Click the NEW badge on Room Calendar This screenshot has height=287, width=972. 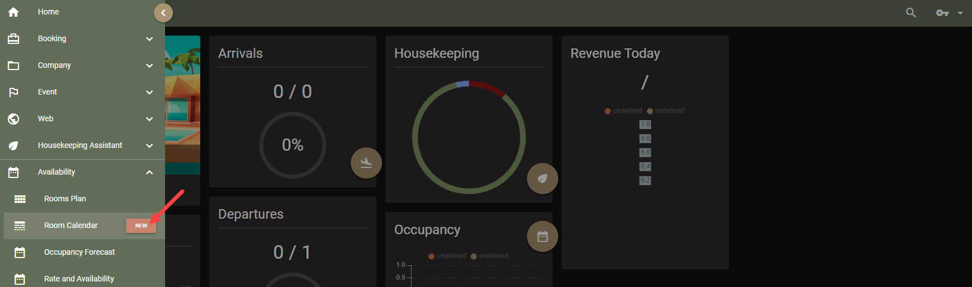point(141,226)
